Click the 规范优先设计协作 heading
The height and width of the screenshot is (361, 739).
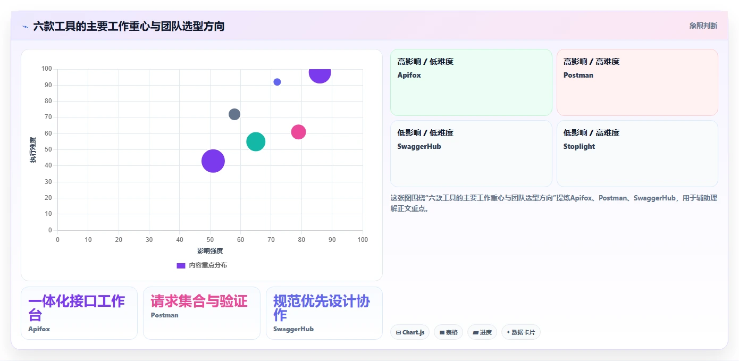coord(321,308)
